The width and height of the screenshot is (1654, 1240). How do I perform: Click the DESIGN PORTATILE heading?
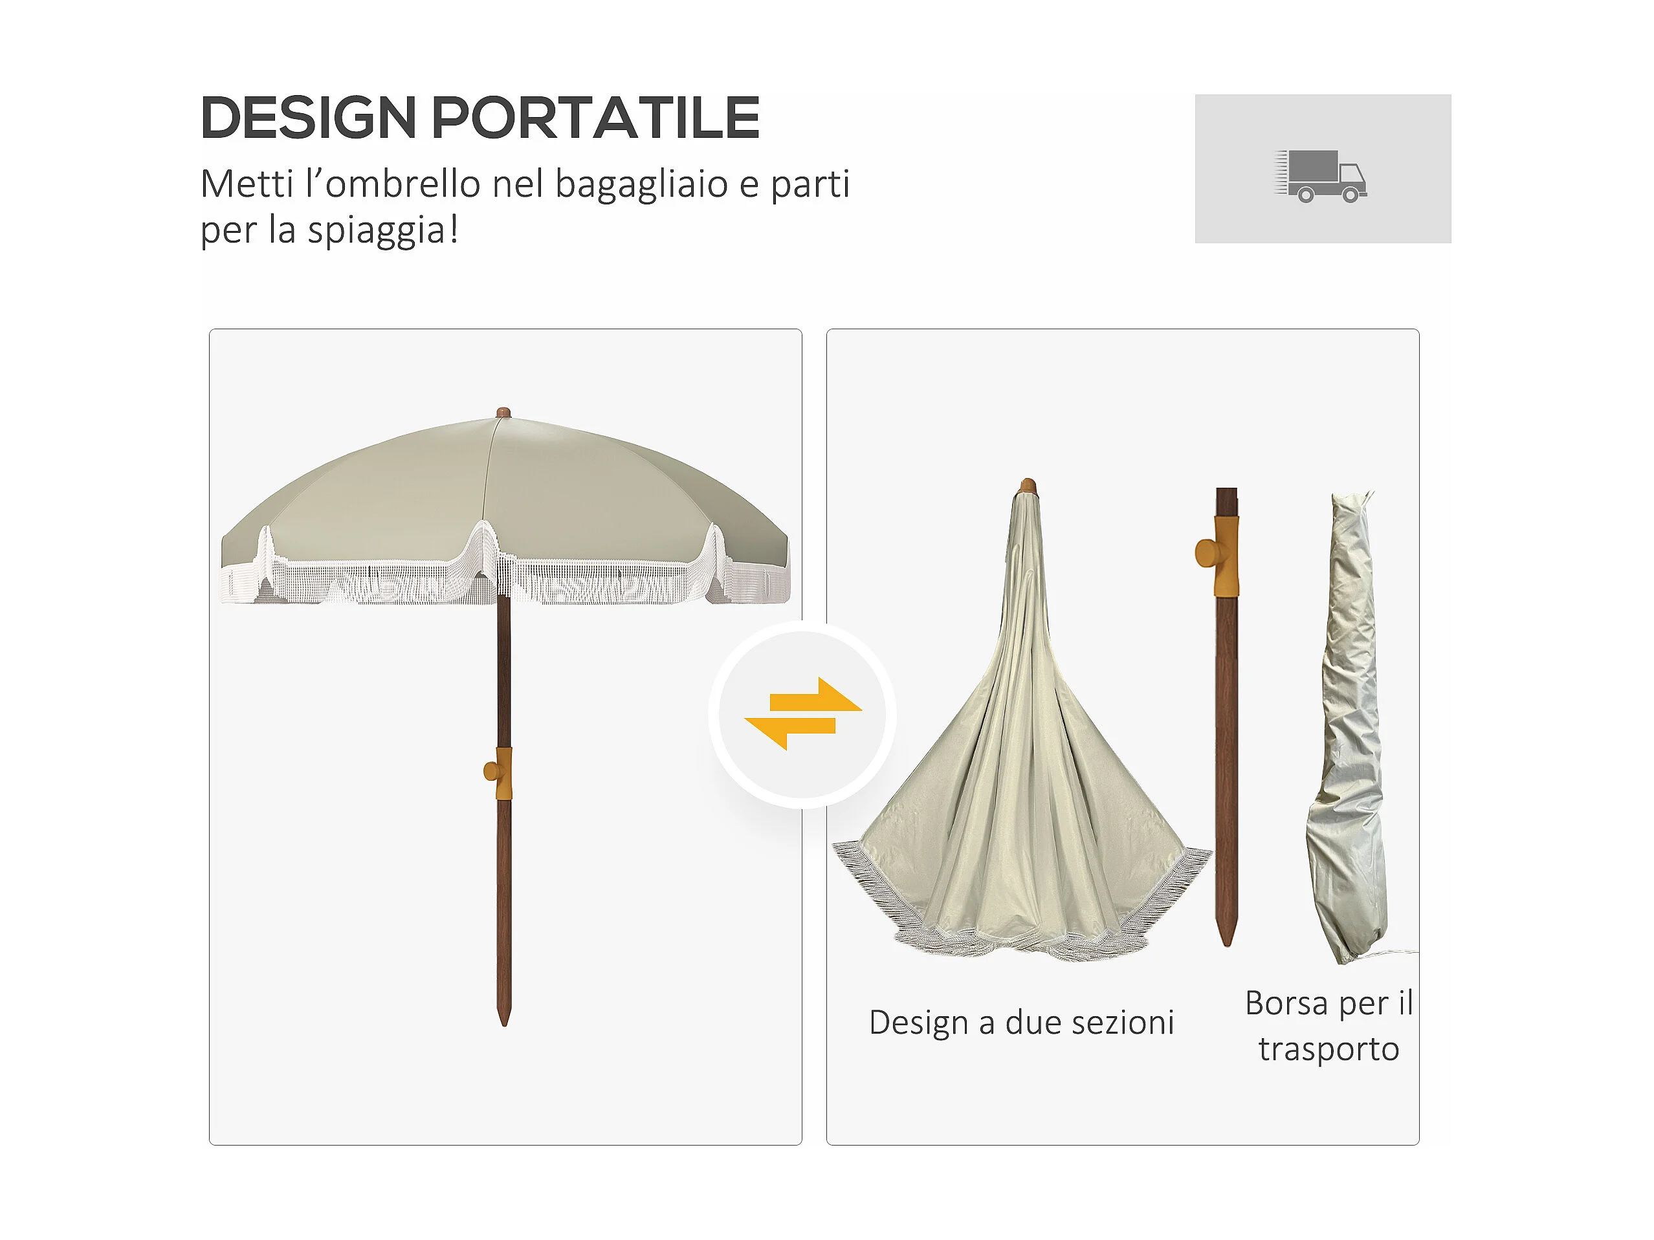click(x=480, y=117)
